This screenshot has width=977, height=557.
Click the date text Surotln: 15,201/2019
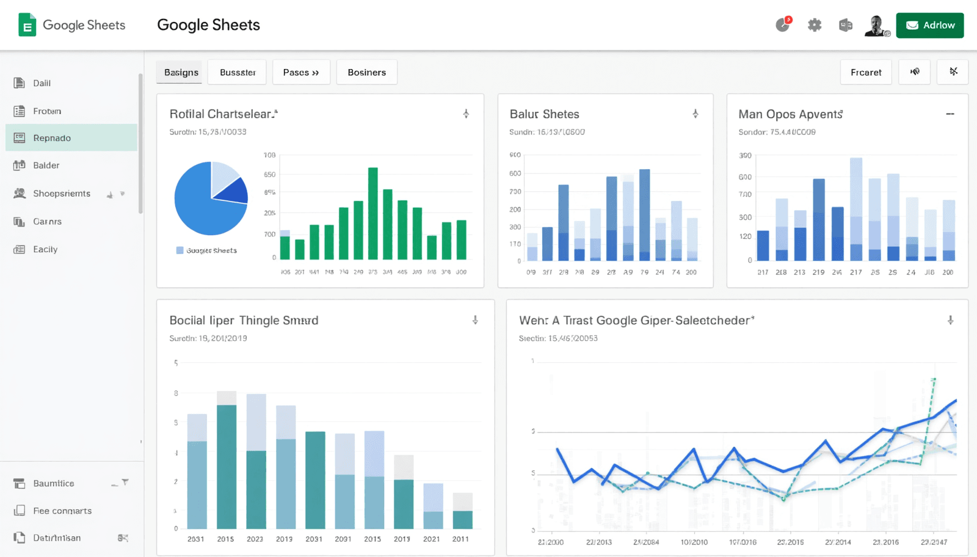point(208,338)
